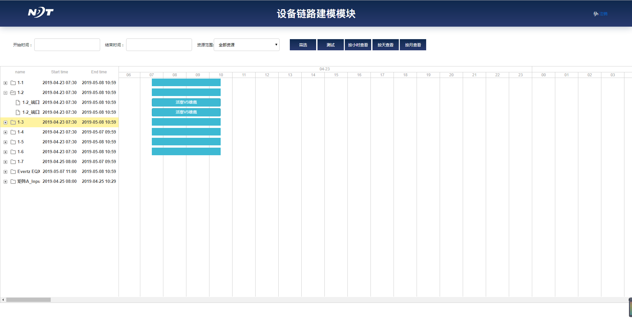Expand the 1-6 tree node
Screen dimensions: 632x319
pos(5,152)
